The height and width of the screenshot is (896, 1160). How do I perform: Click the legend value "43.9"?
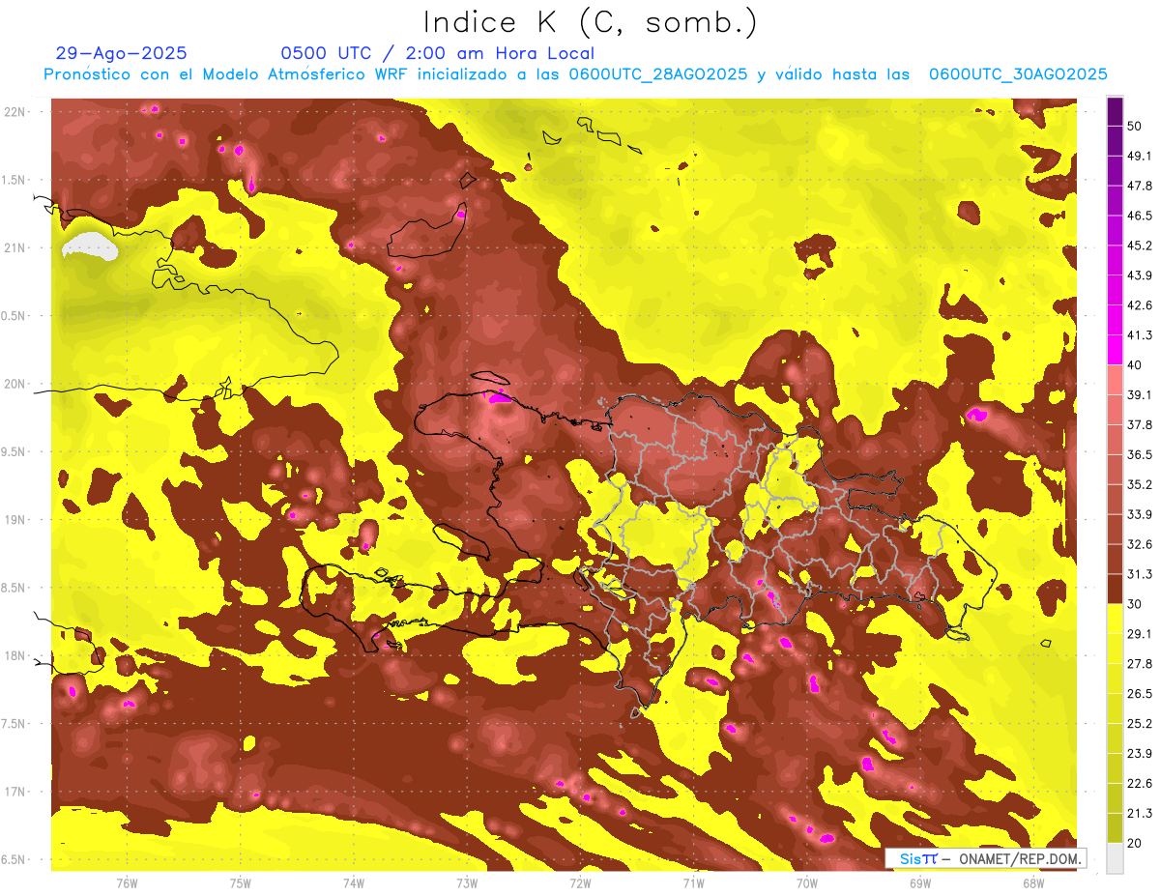click(x=1140, y=275)
